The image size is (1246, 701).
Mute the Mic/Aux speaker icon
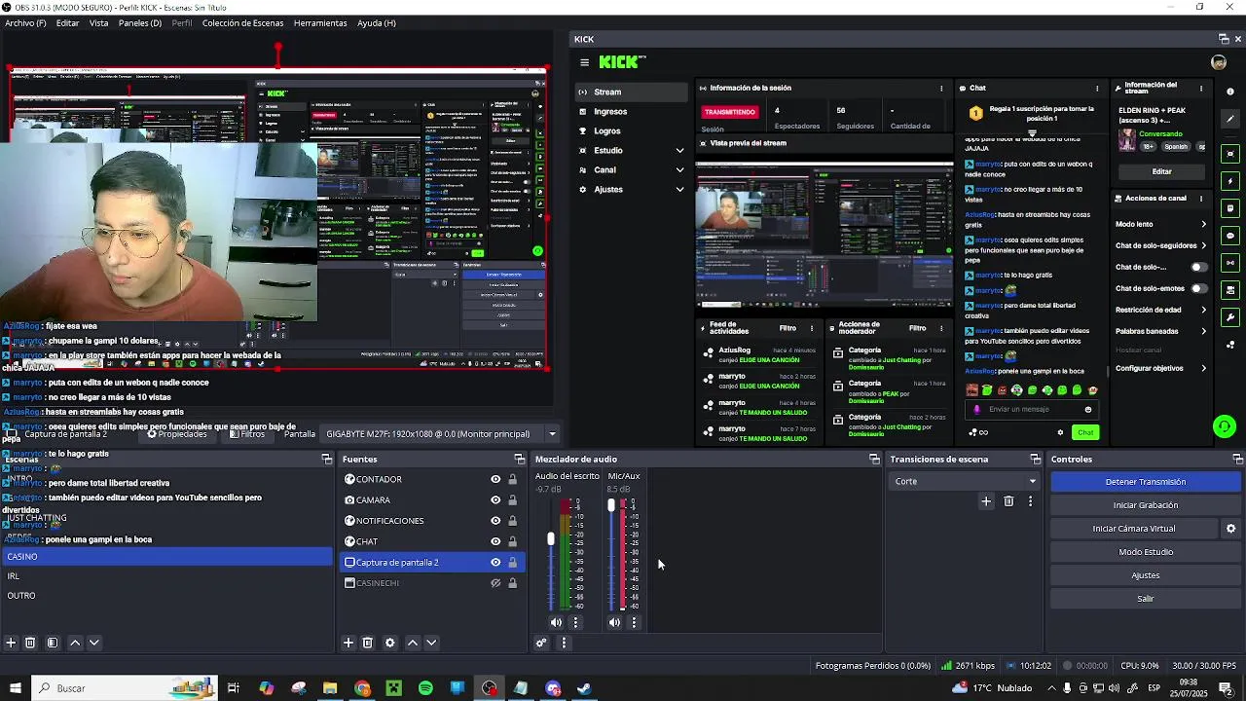click(614, 622)
